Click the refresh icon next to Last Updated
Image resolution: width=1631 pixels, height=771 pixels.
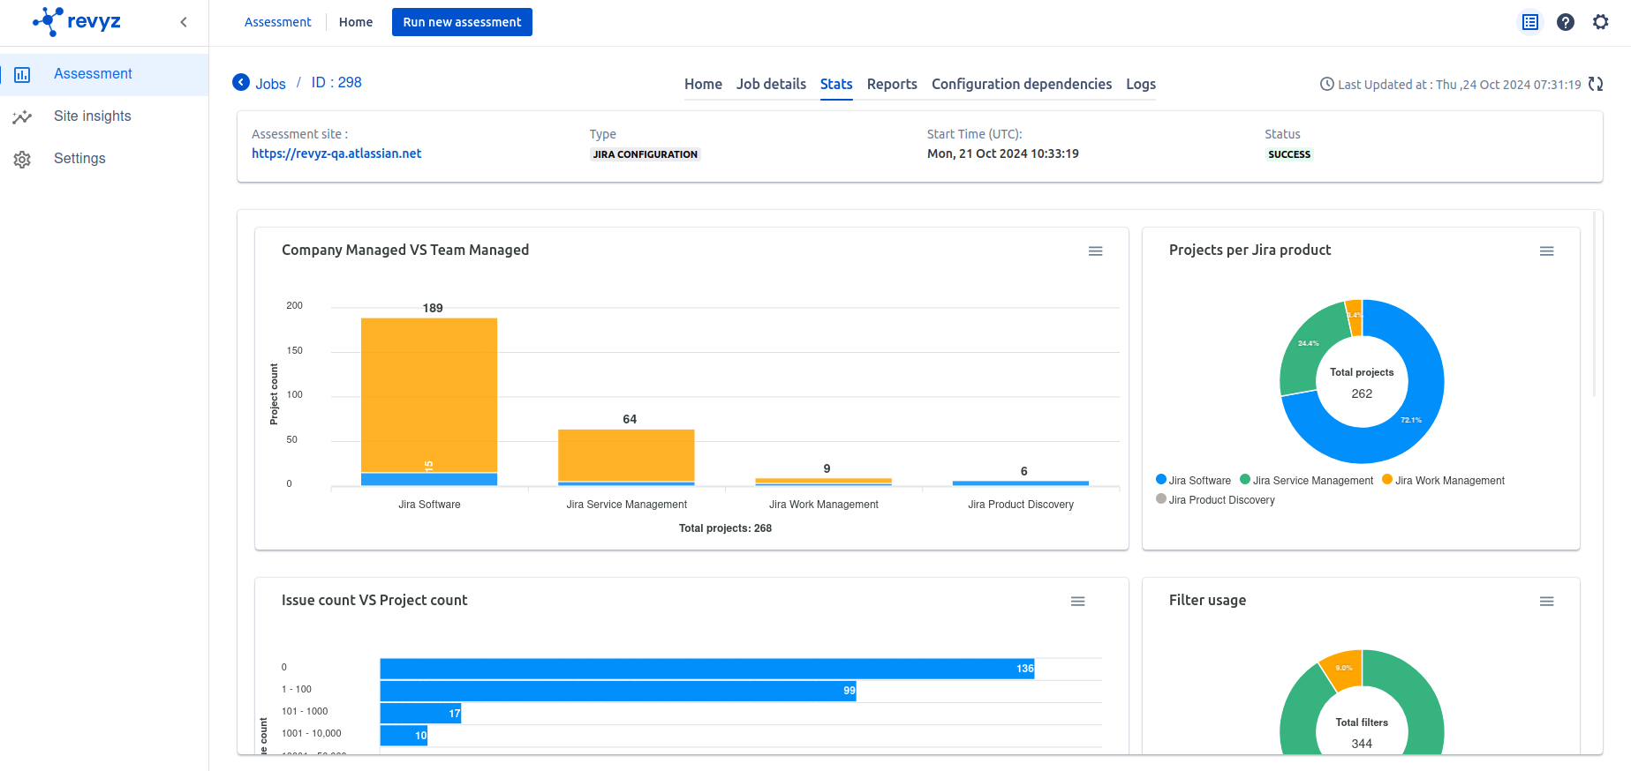tap(1596, 84)
